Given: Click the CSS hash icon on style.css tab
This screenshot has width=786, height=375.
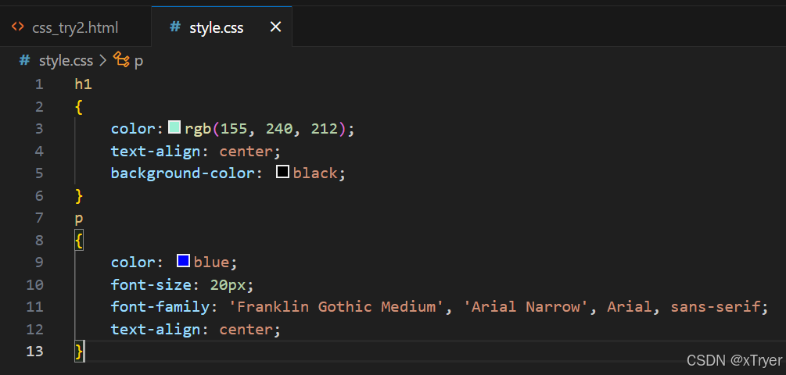Looking at the screenshot, I should [175, 27].
